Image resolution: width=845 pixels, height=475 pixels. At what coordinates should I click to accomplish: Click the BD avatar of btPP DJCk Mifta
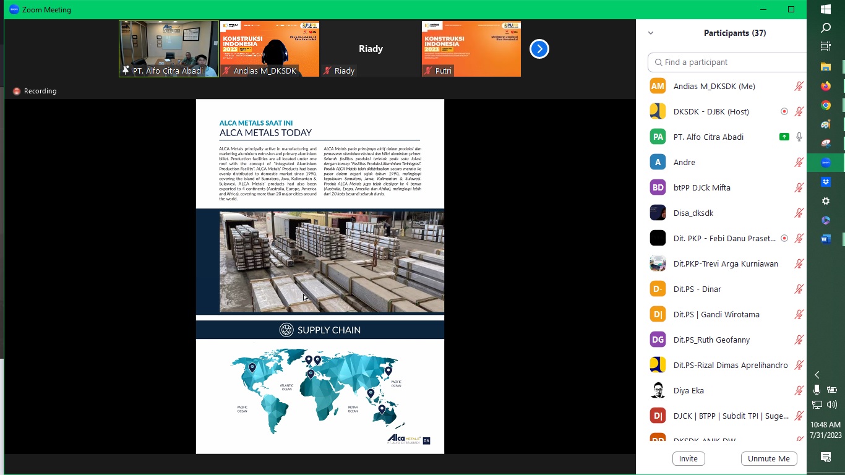[658, 187]
